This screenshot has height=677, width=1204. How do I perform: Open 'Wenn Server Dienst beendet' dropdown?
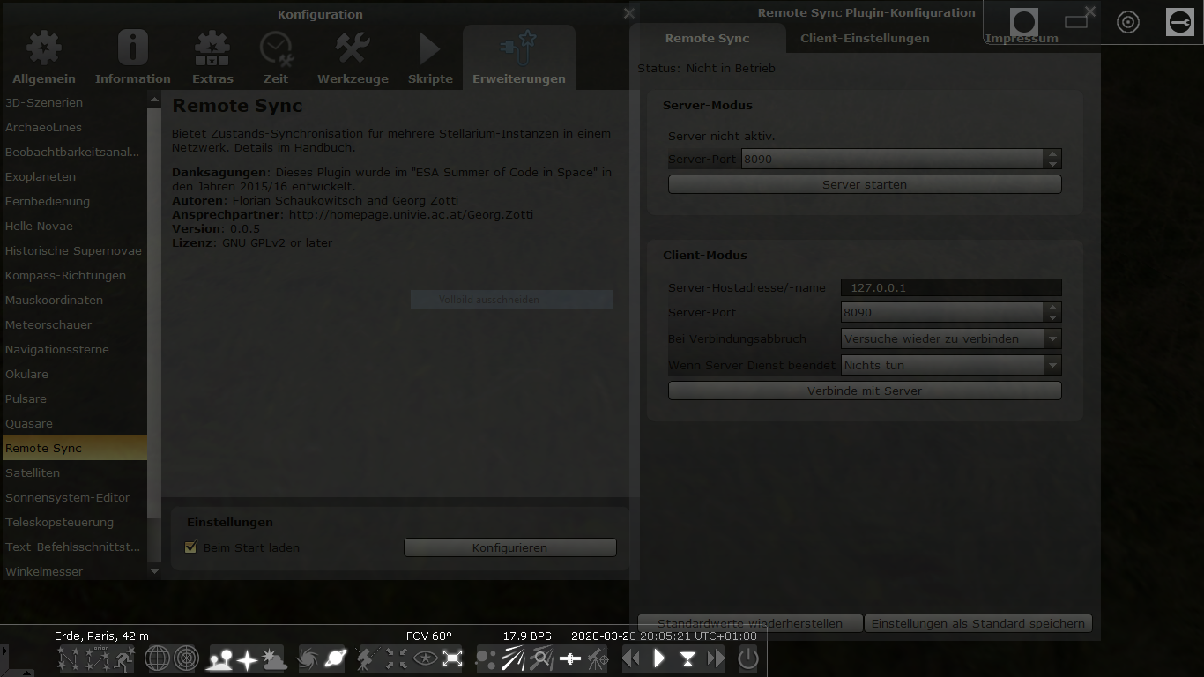(x=951, y=365)
